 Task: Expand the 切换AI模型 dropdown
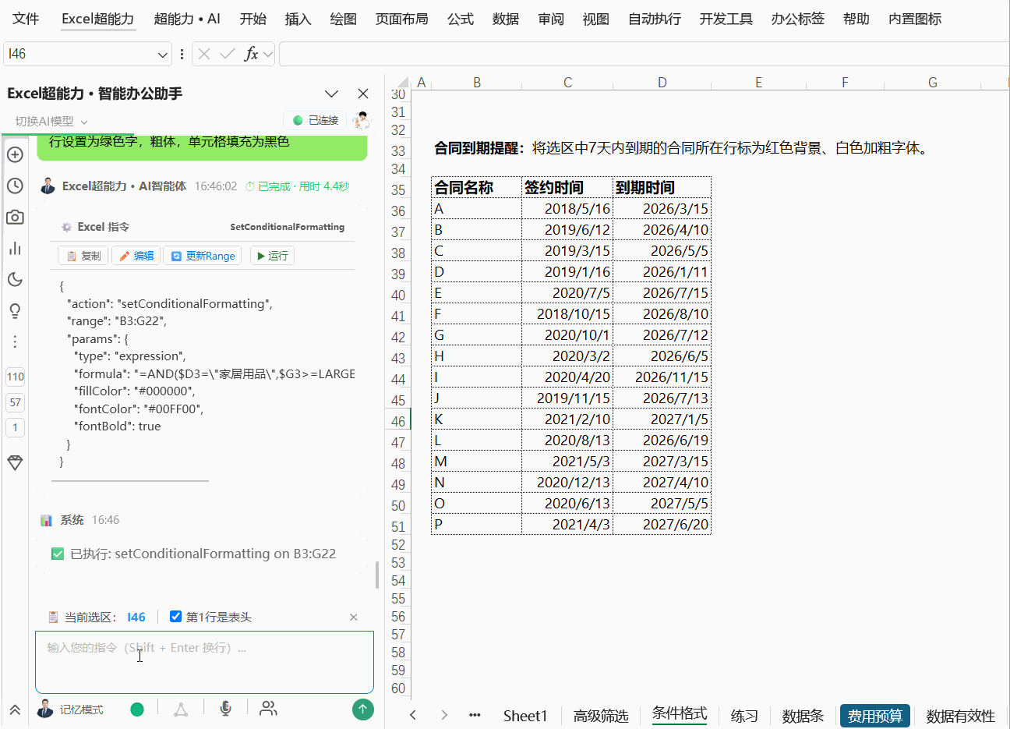(x=51, y=121)
